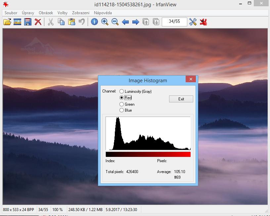Open the Soubor menu

11,13
